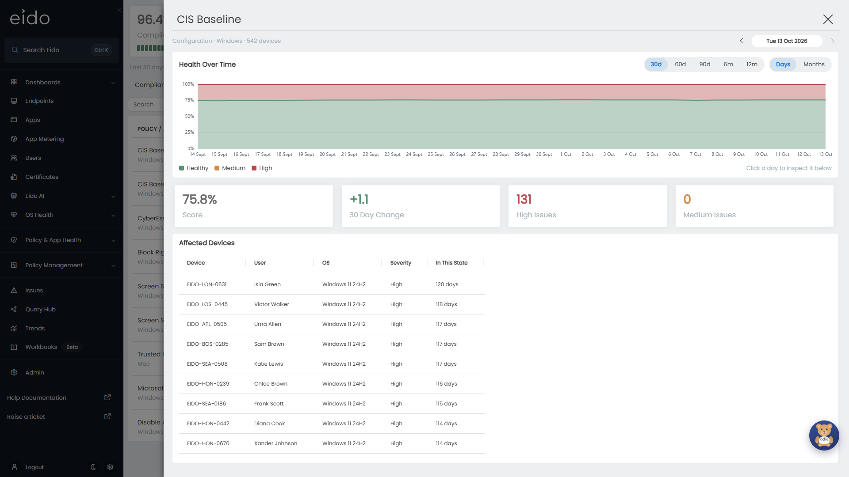849x477 pixels.
Task: Expand Policy & App Health chevron
Action: [x=113, y=240]
